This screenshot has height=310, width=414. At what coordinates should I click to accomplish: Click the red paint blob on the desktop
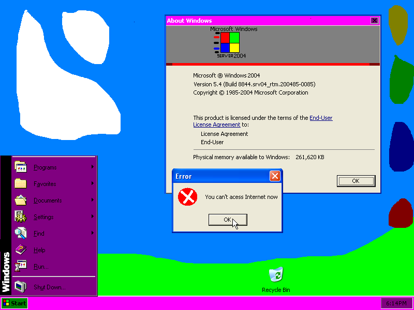400,213
